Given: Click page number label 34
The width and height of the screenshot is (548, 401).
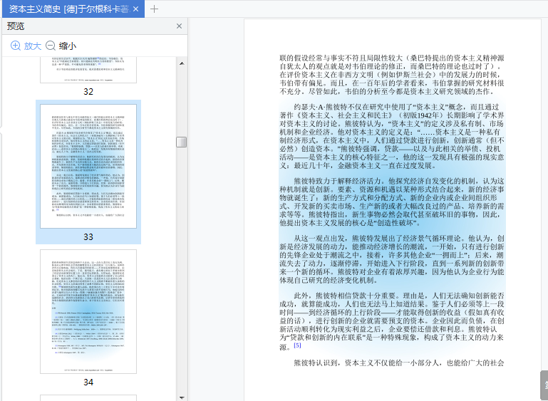Looking at the screenshot, I should [88, 382].
